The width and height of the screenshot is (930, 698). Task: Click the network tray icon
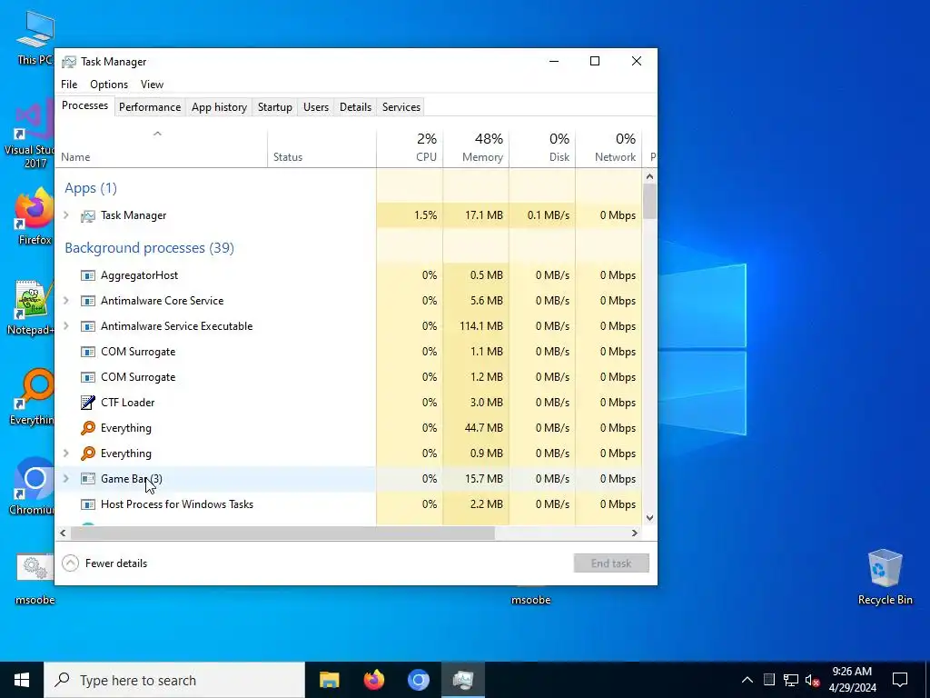coord(791,680)
